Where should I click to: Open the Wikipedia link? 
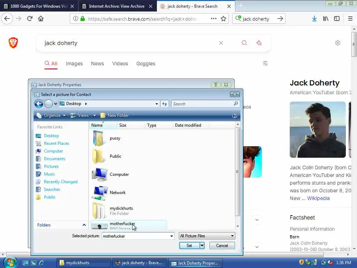click(x=318, y=198)
